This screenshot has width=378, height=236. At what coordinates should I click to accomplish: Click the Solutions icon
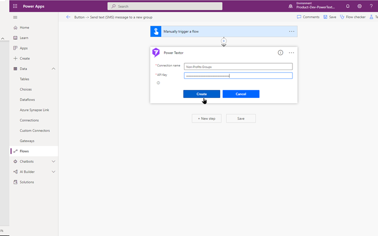click(15, 182)
